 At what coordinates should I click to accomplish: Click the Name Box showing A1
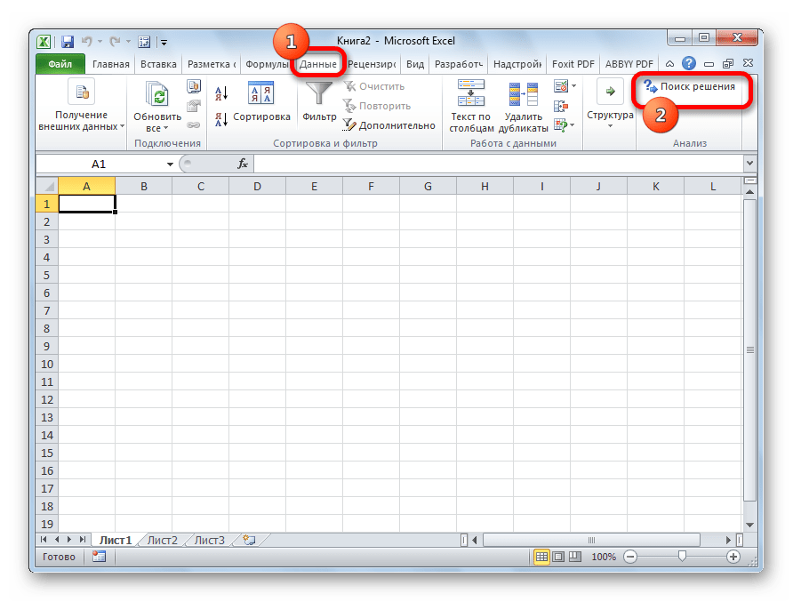point(100,165)
